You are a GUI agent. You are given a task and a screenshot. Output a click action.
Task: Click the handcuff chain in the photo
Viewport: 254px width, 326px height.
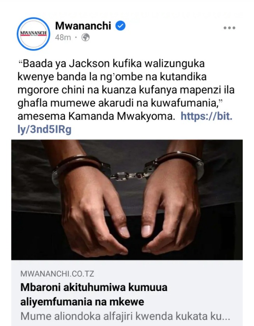127,176
